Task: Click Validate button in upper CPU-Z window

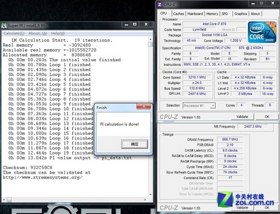Action: [x=242, y=117]
